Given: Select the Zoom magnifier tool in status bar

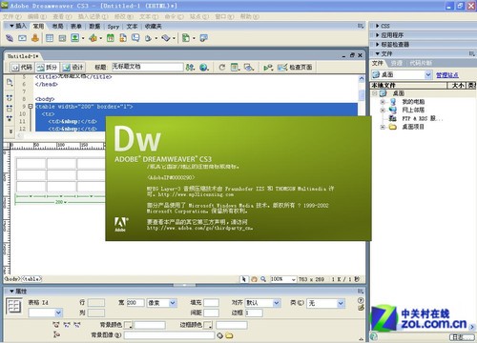Looking at the screenshot, I should point(263,279).
